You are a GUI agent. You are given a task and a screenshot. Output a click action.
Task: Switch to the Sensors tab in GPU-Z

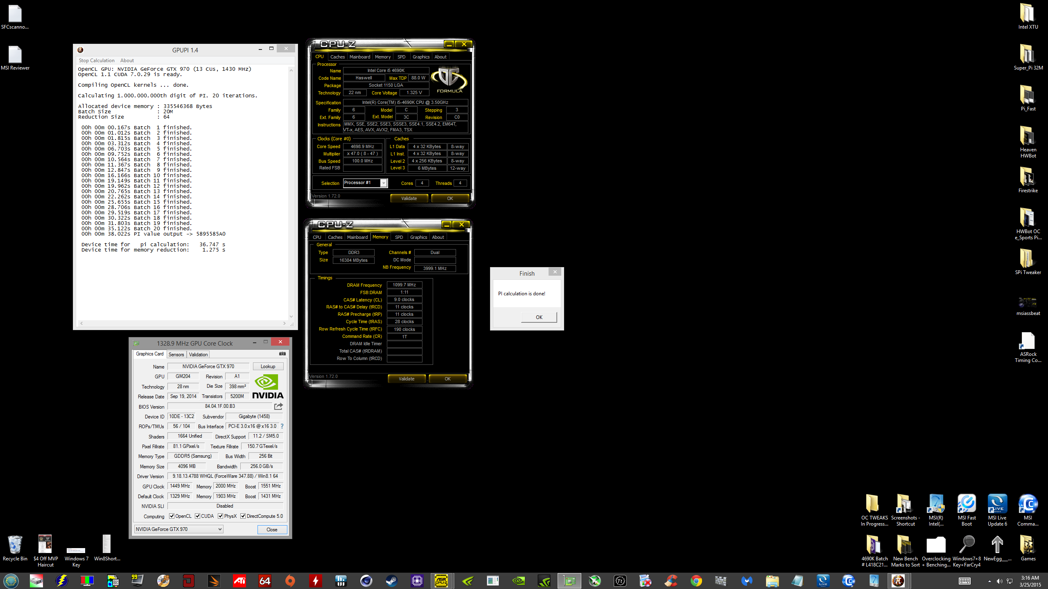coord(176,354)
